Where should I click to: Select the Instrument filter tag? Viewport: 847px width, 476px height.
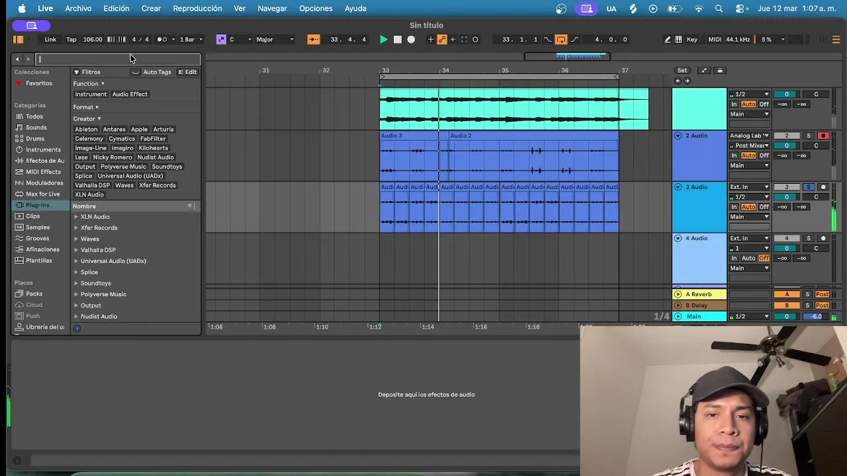(x=91, y=95)
